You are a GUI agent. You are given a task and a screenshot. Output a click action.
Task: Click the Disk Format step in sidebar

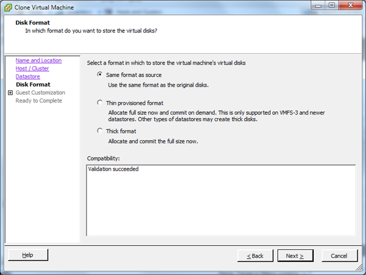(33, 85)
